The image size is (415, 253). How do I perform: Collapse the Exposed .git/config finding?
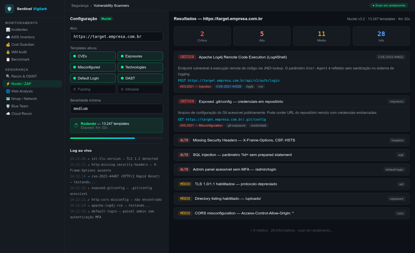point(292,102)
